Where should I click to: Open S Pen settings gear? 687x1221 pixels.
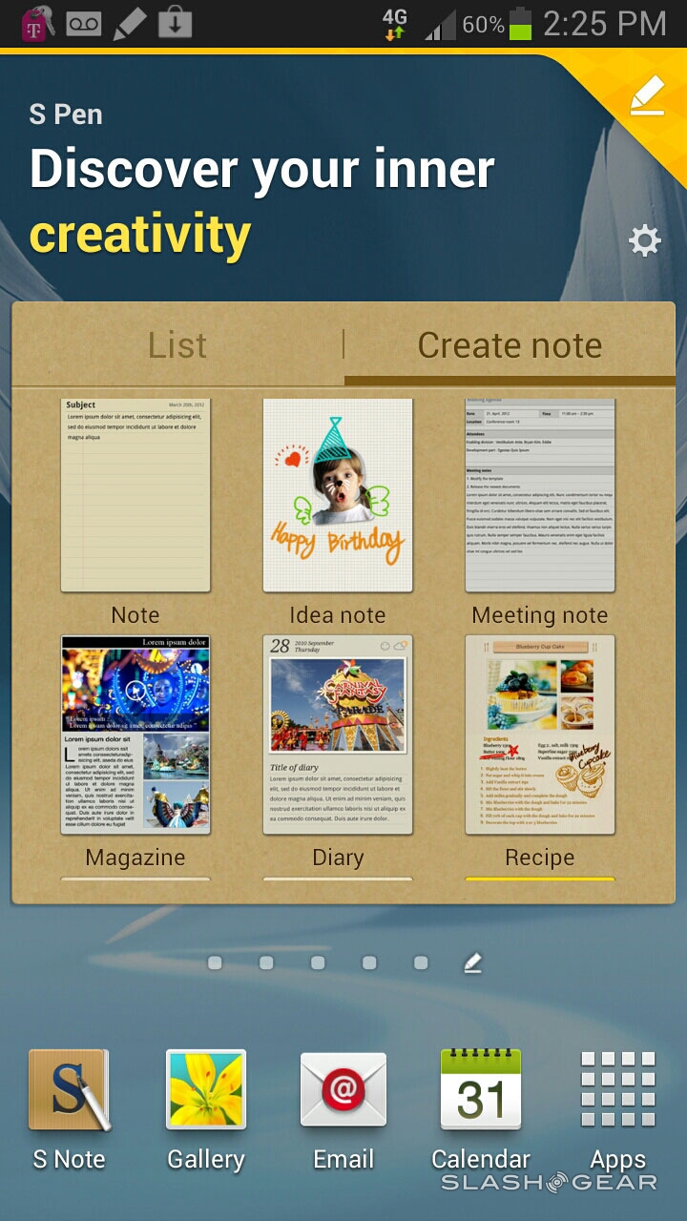coord(645,240)
